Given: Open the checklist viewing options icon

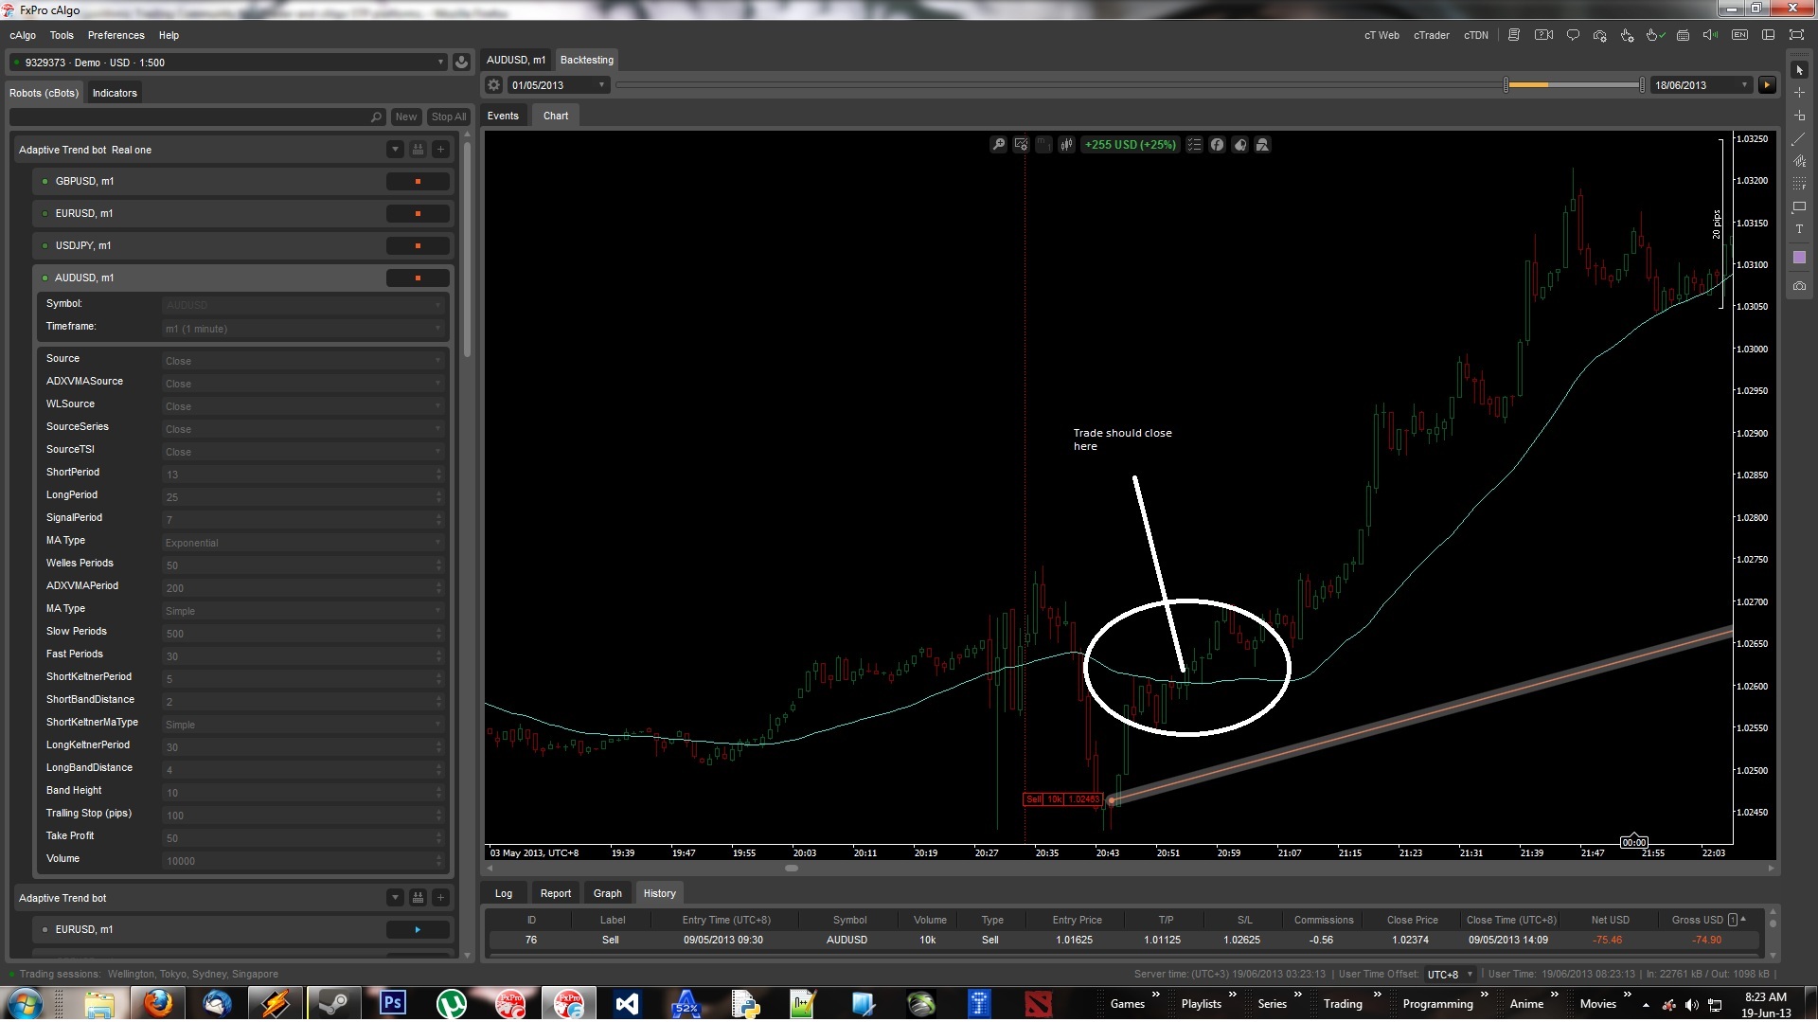Looking at the screenshot, I should click(1194, 145).
